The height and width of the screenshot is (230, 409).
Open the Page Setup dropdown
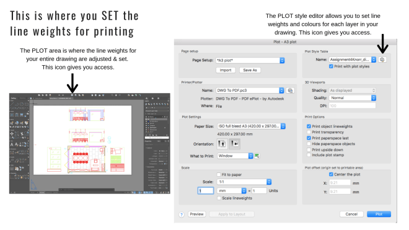[250, 60]
